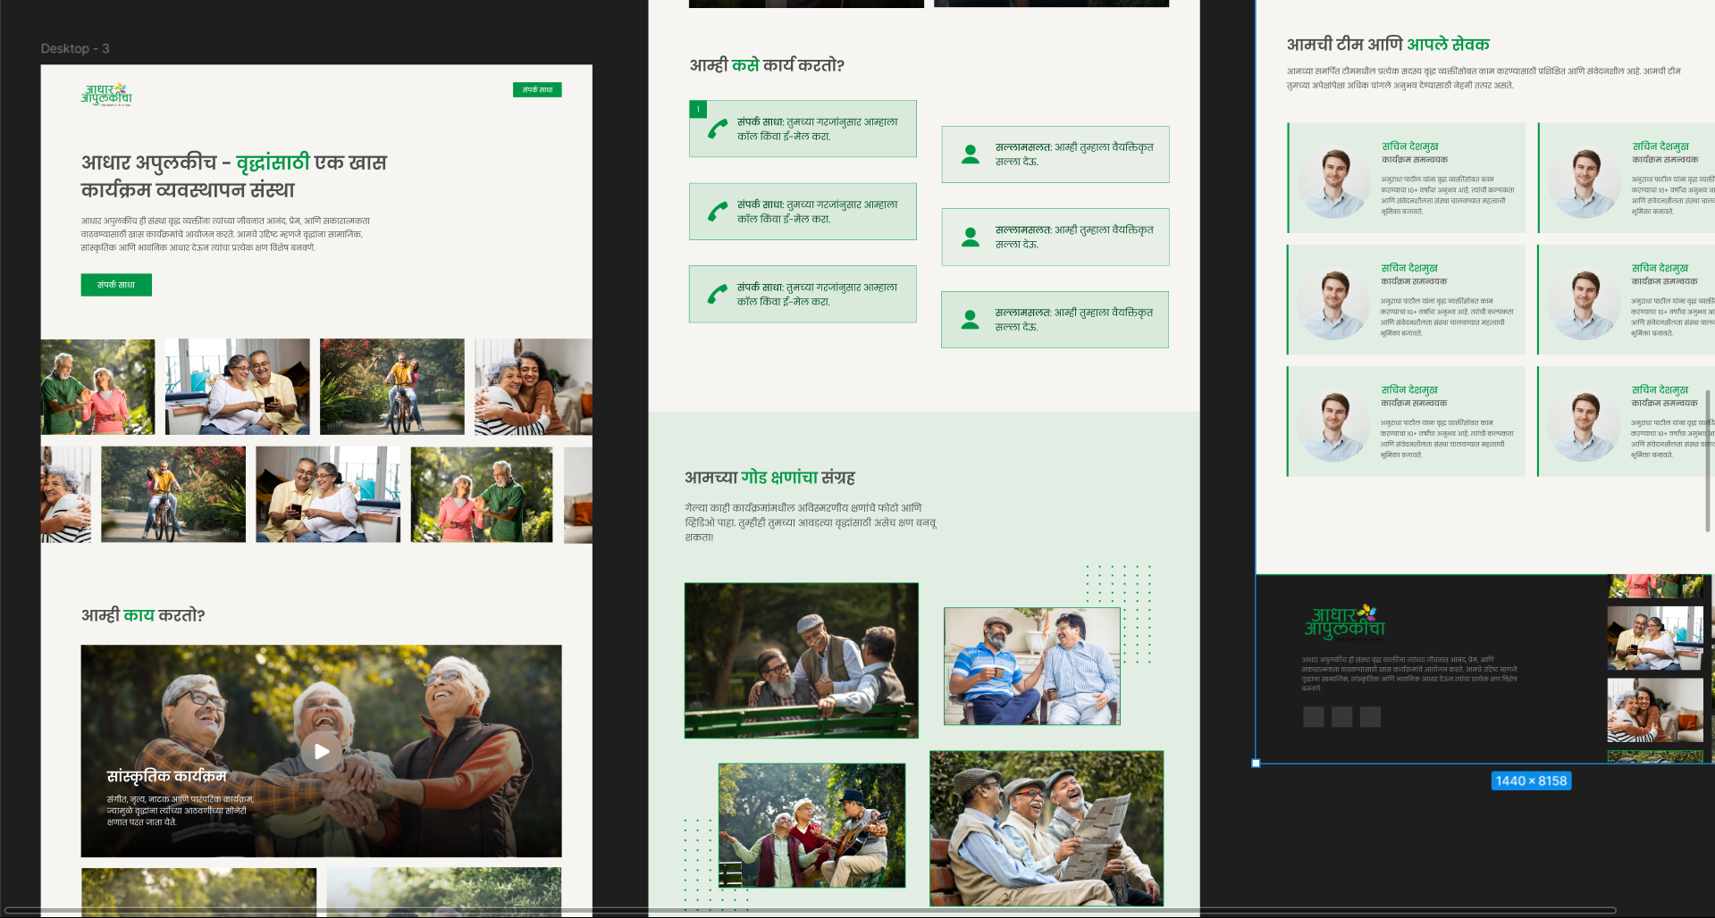Select the two men laughing on bench photo
Viewport: 1715px width, 918px height.
[1031, 666]
